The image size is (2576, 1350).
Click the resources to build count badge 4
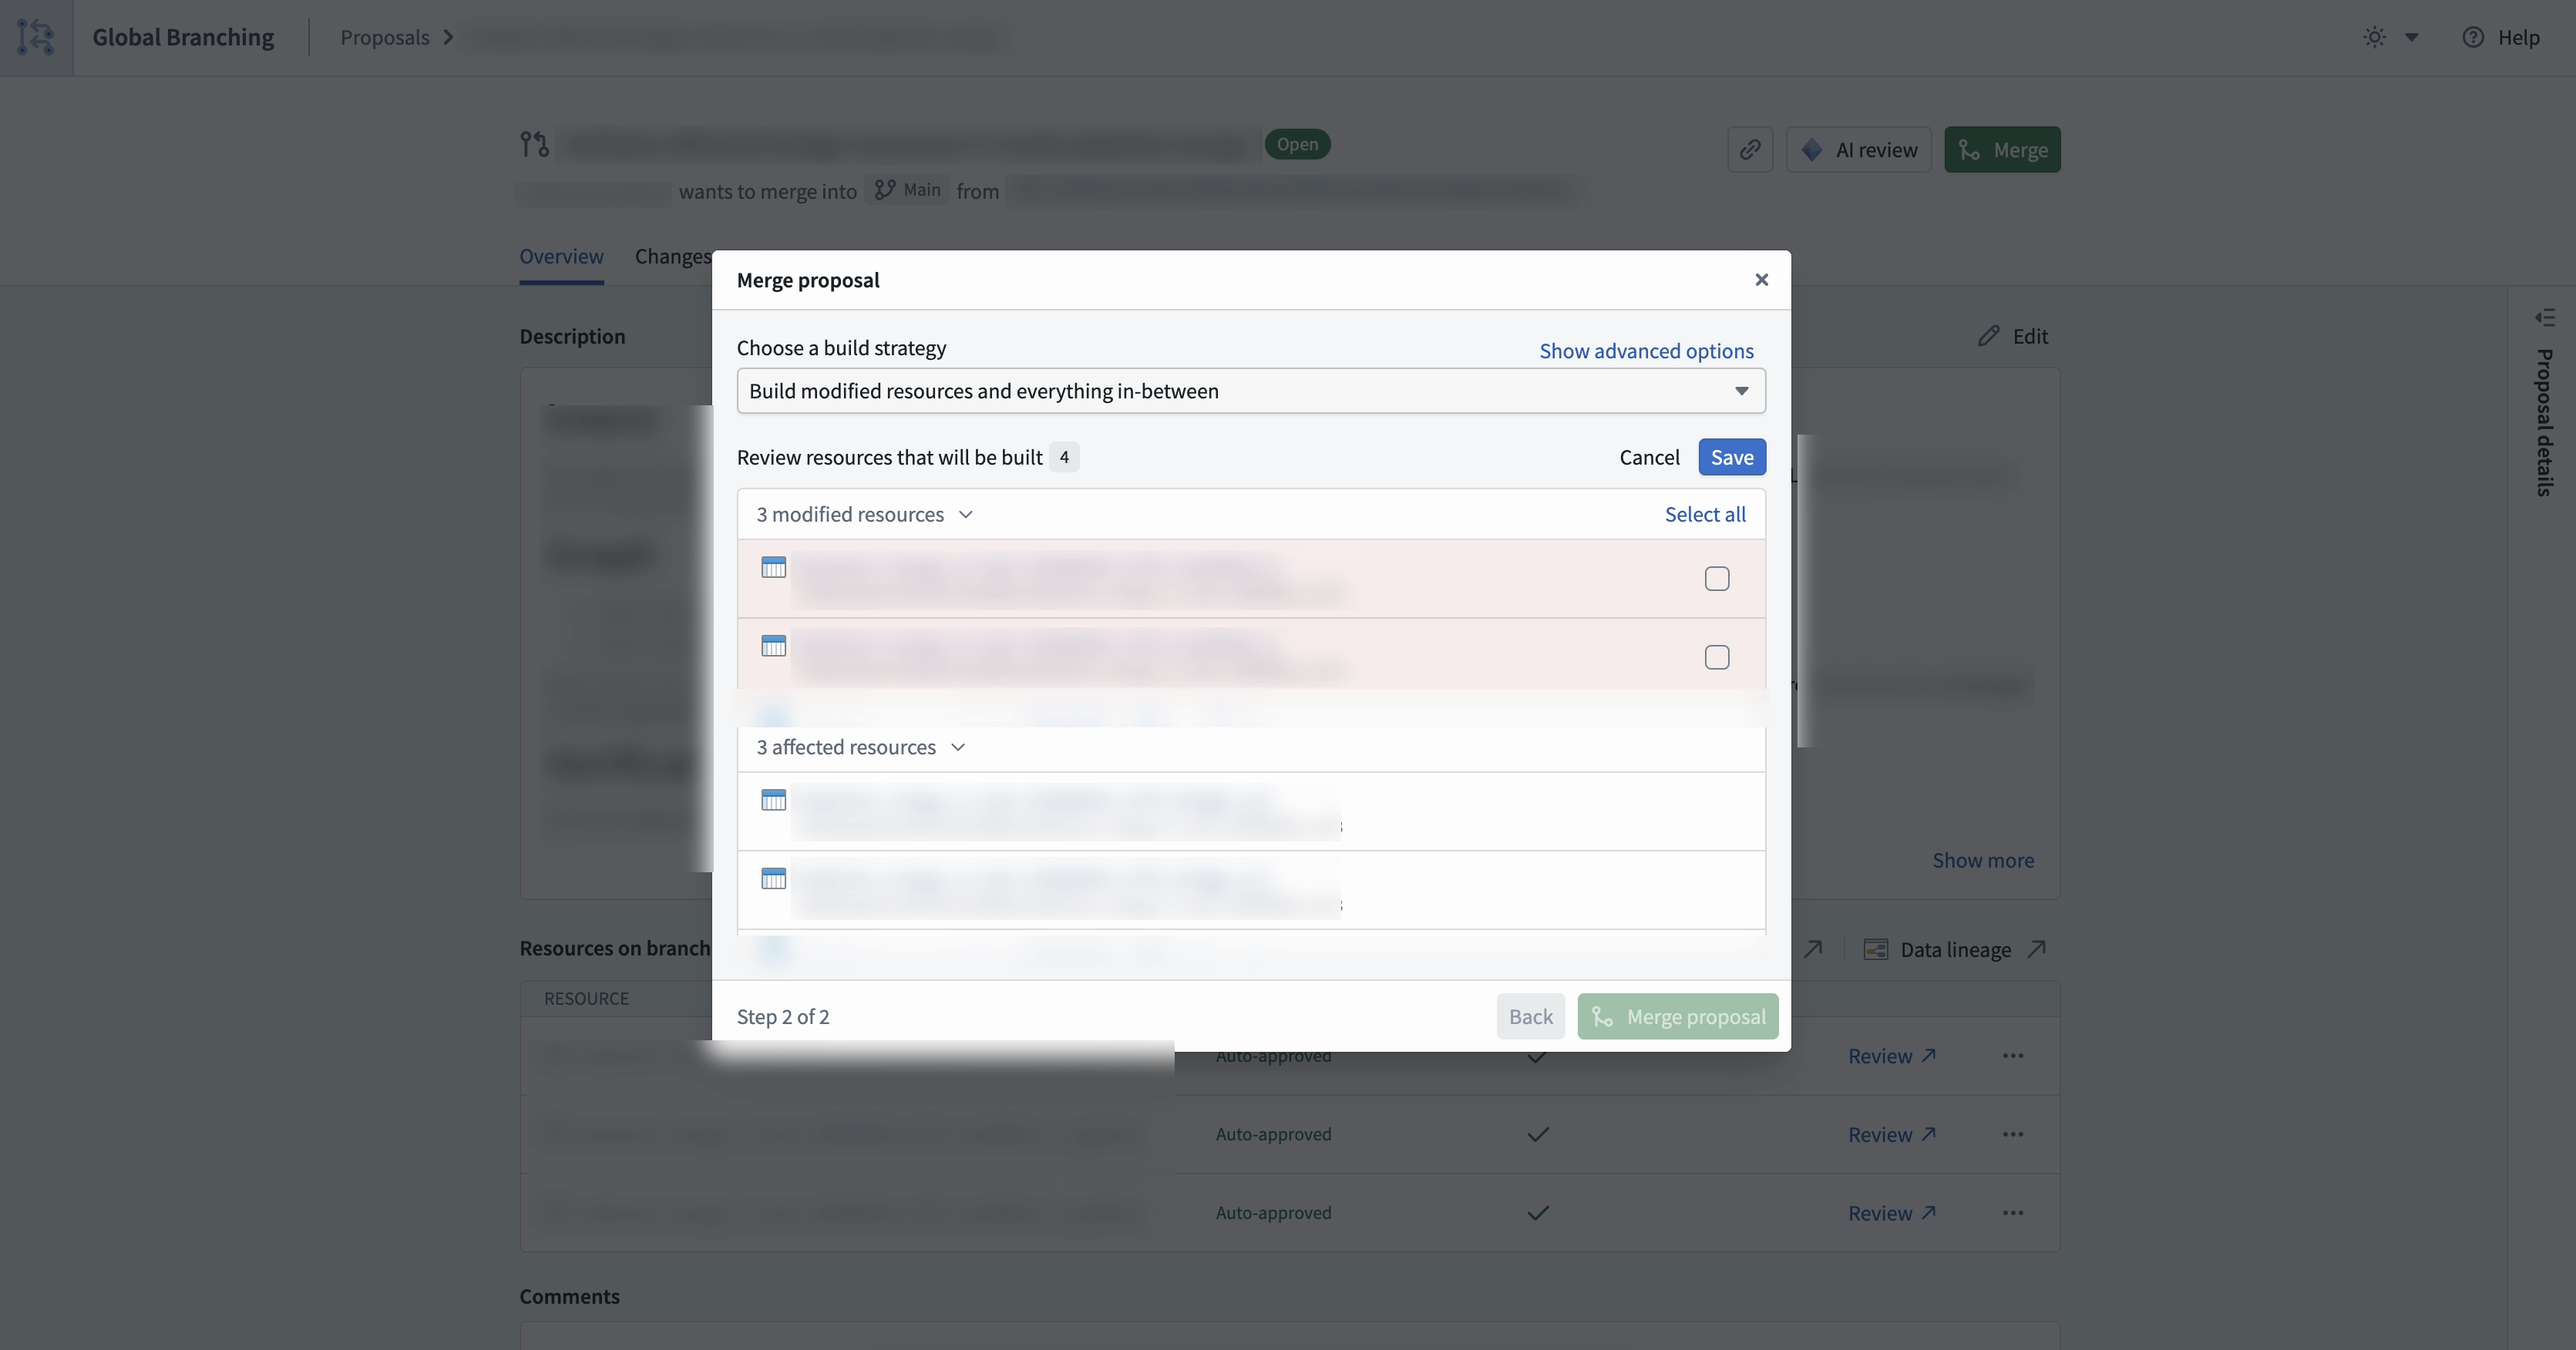[x=1064, y=457]
